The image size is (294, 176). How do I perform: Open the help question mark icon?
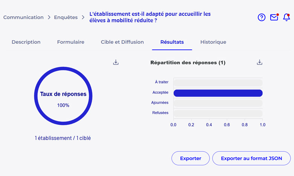tap(261, 17)
